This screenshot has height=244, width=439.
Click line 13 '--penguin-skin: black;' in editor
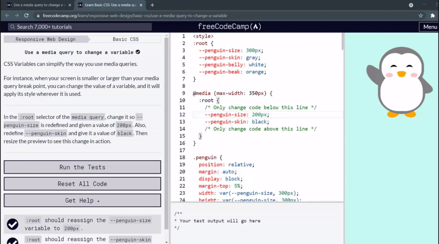pyautogui.click(x=237, y=122)
